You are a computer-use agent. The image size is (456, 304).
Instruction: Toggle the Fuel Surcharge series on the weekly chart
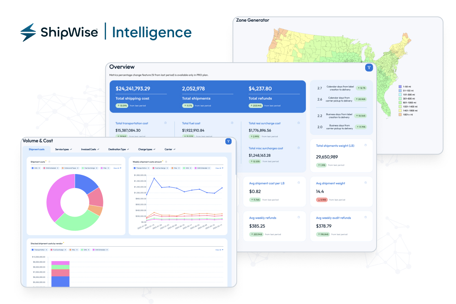pyautogui.click(x=161, y=167)
